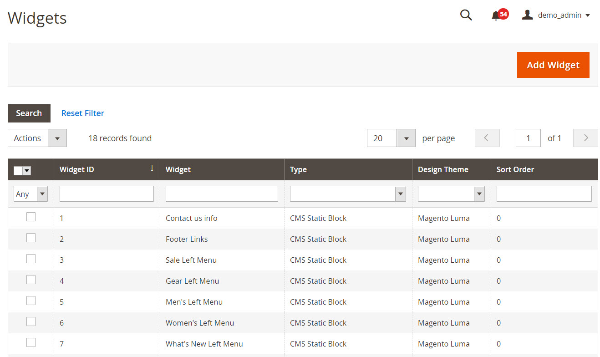This screenshot has height=357, width=600.
Task: Check the What's New Left Menu checkbox
Action: tap(31, 342)
